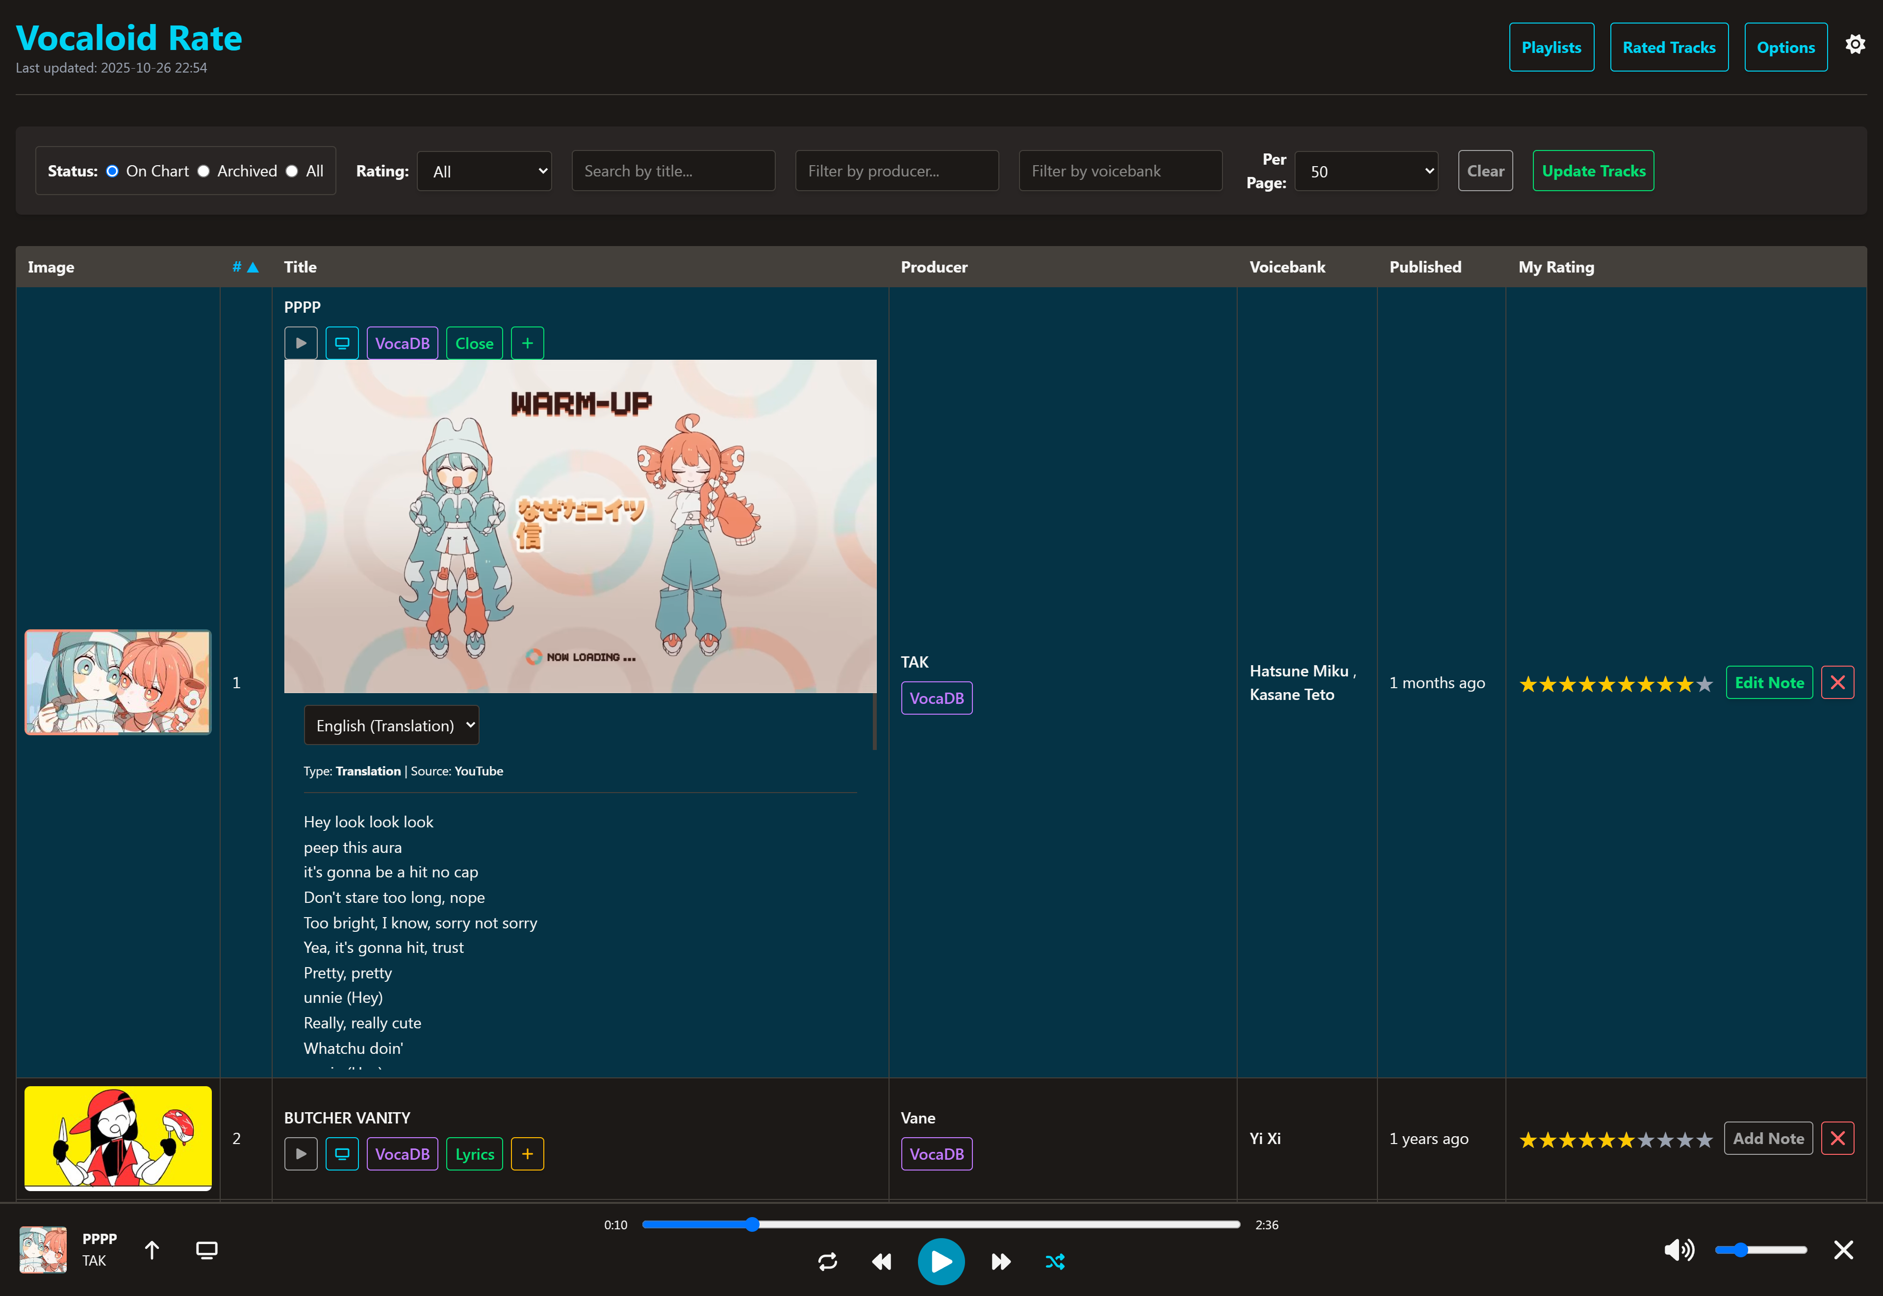Viewport: 1883px width, 1296px height.
Task: Click the embedded WARM-UP video preview
Action: (580, 526)
